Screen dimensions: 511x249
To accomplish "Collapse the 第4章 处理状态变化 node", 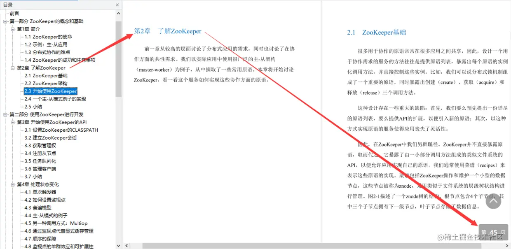I will (x=13, y=184).
